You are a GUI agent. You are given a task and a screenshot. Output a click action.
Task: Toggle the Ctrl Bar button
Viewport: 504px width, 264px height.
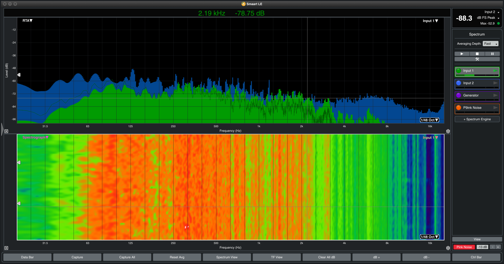tap(476, 257)
